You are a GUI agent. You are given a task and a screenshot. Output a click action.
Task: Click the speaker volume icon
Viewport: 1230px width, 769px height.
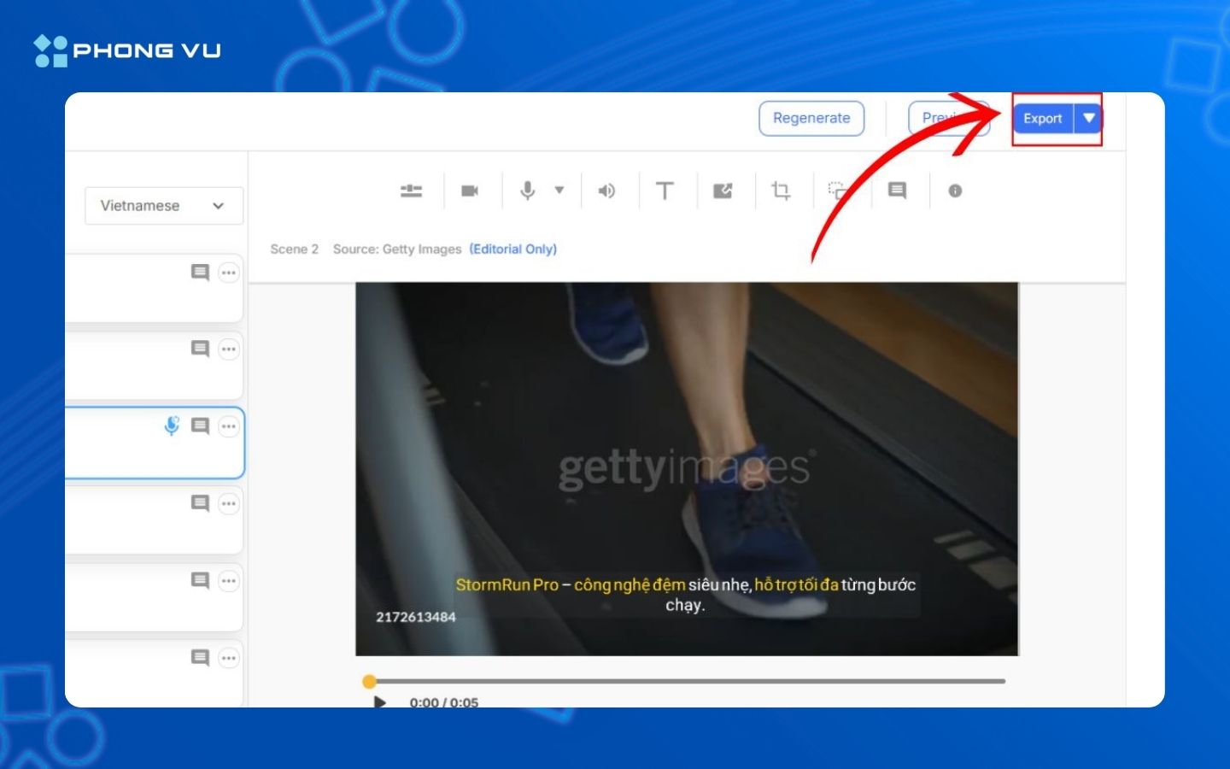tap(606, 191)
